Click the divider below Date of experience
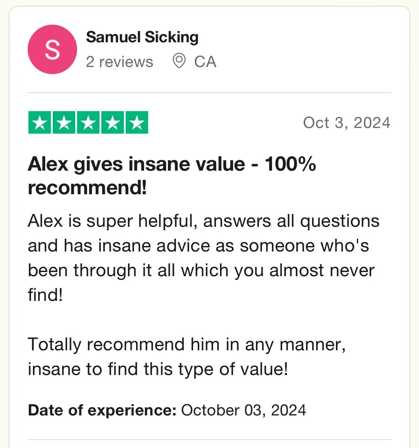Screen dimensions: 419x448 209,439
